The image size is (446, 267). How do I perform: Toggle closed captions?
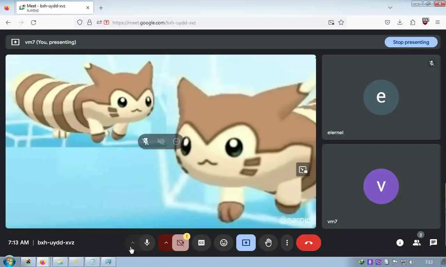201,243
